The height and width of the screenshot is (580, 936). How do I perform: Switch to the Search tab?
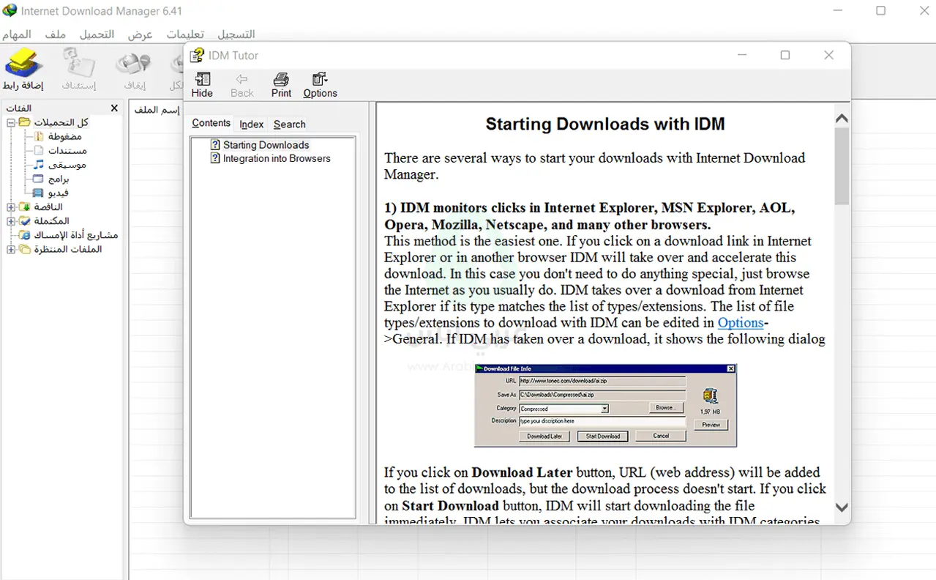(289, 124)
